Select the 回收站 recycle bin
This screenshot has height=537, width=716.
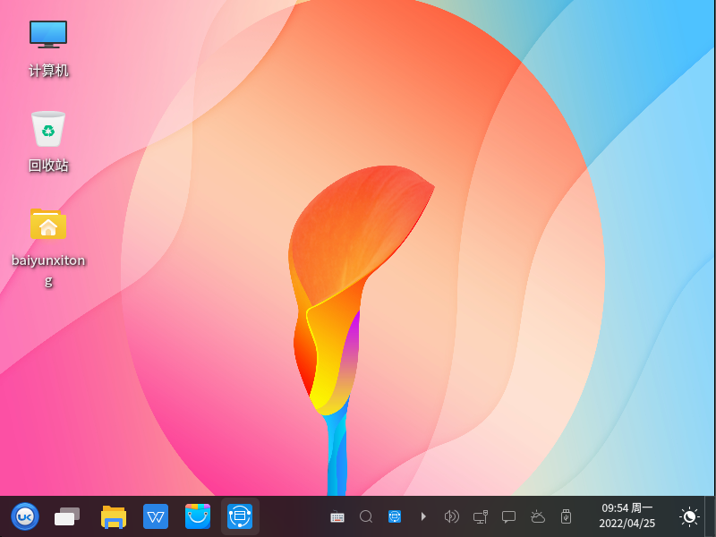point(48,141)
